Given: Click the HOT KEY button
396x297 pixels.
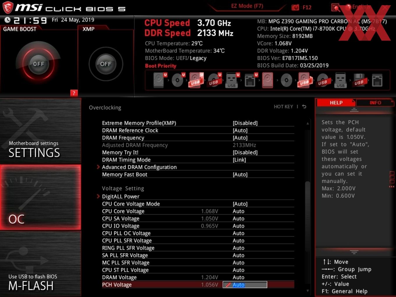Looking at the screenshot, I should pos(283,107).
